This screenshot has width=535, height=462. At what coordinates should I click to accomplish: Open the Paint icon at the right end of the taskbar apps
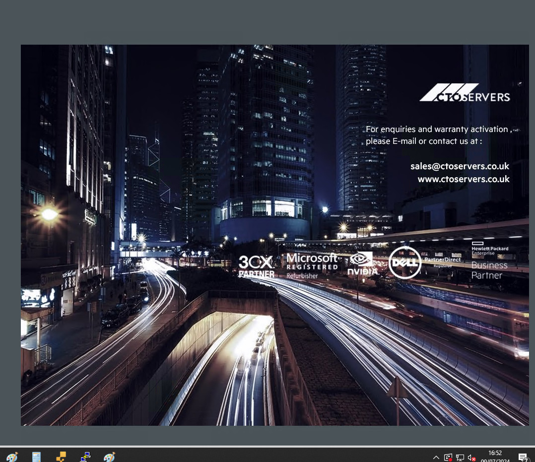[110, 457]
